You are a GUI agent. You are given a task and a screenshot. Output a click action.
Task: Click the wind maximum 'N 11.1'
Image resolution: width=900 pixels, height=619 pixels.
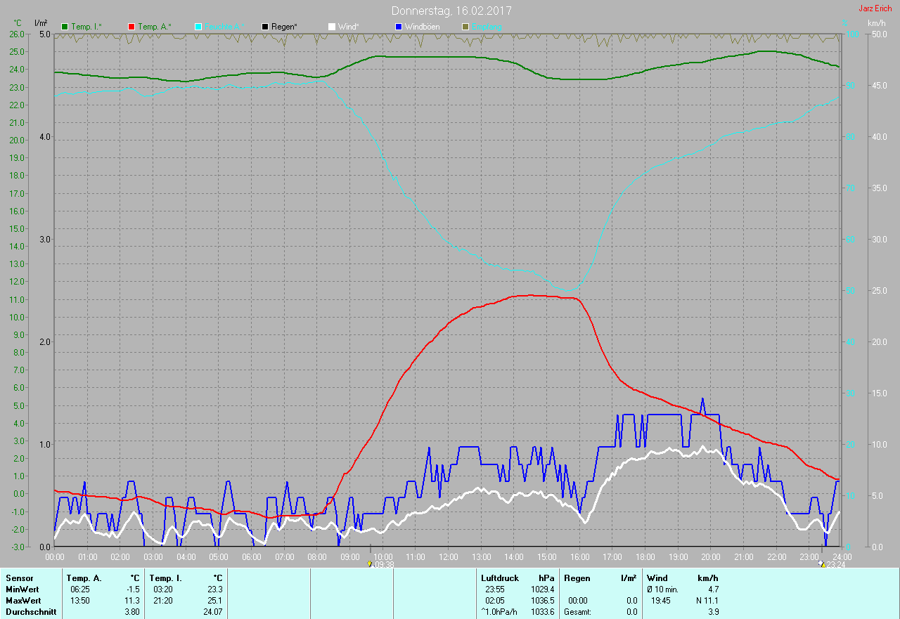tap(707, 600)
